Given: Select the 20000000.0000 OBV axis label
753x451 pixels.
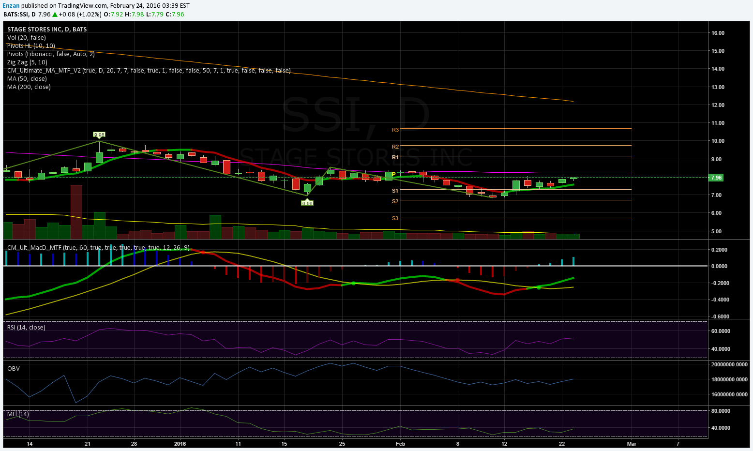Looking at the screenshot, I should [729, 364].
